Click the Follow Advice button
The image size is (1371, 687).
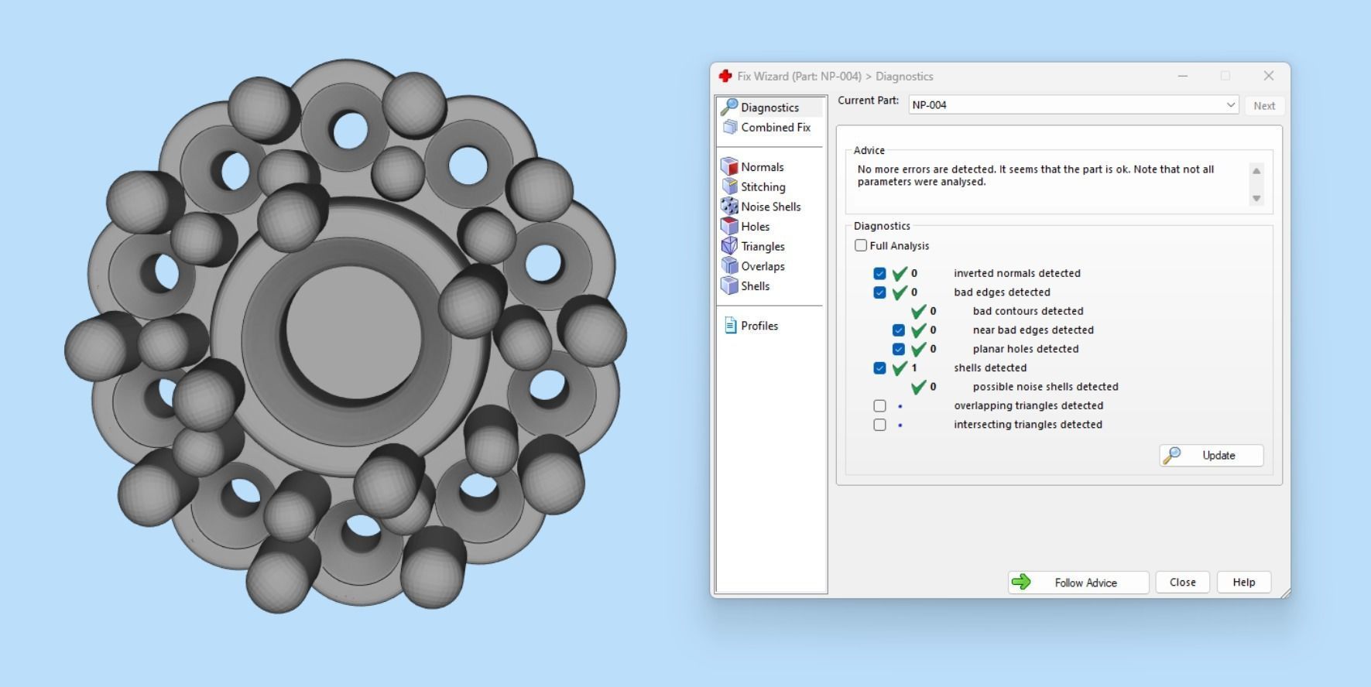1078,583
